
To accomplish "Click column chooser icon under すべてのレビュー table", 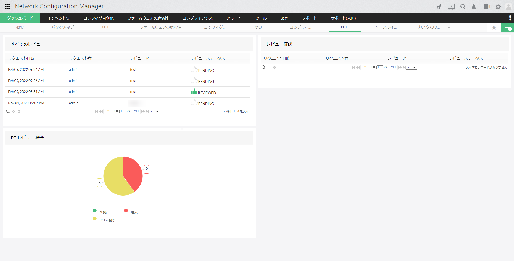I will tap(19, 112).
